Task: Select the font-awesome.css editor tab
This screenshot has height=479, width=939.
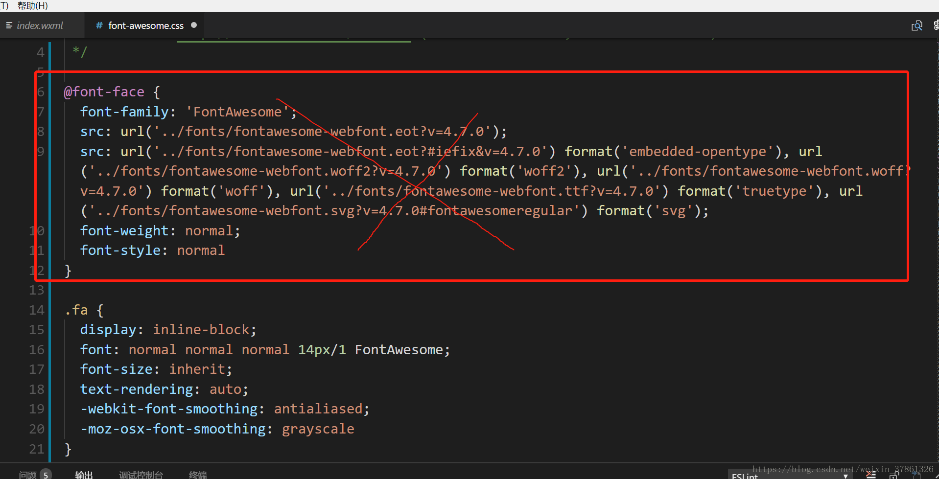Action: coord(146,25)
